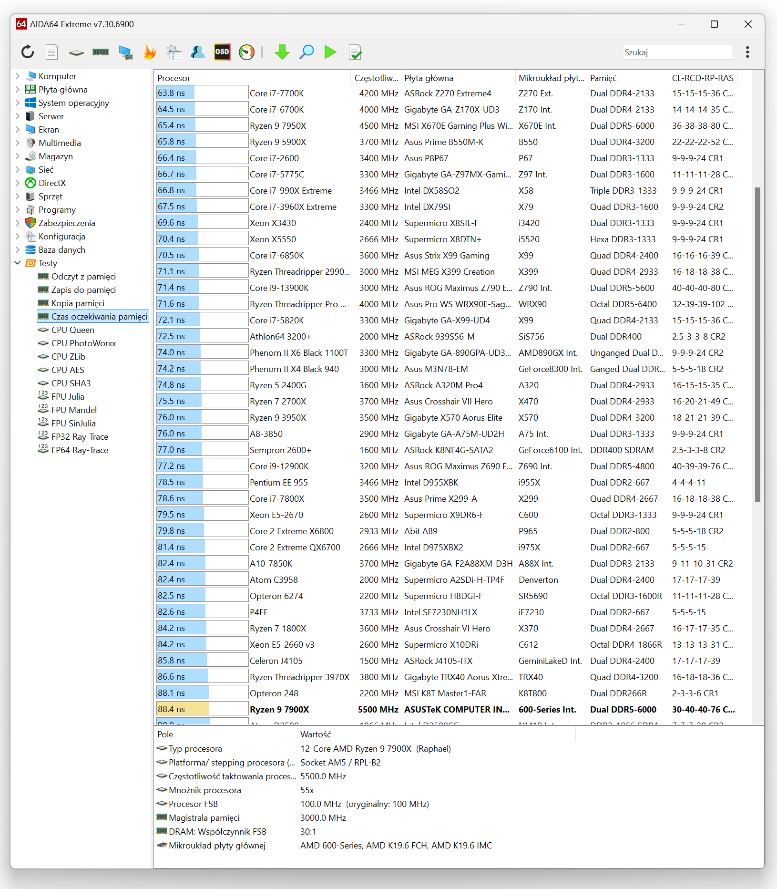777x889 pixels.
Task: Open FP64 Ray-Trace benchmark
Action: 80,450
